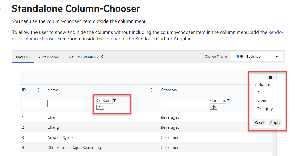The width and height of the screenshot is (297, 156).
Task: Focus the Name column filter text box
Action: click(71, 103)
